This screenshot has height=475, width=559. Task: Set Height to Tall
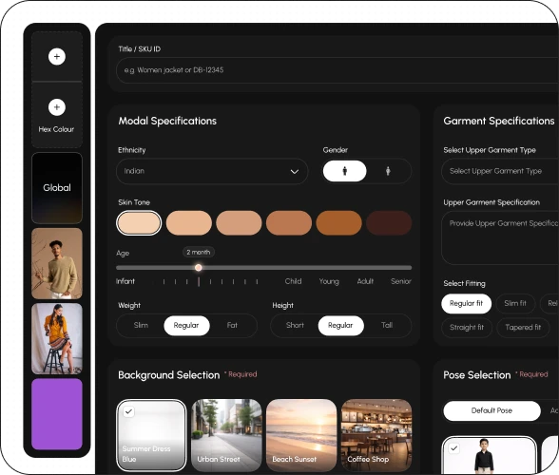387,325
